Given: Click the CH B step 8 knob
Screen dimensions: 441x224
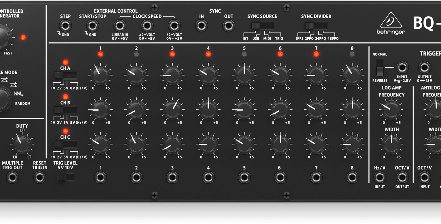Looking at the screenshot, I should (352, 110).
